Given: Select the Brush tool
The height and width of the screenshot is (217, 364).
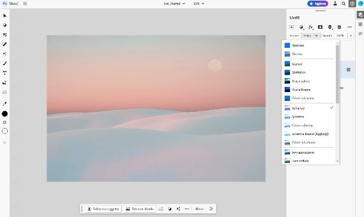Looking at the screenshot, I should point(5,63).
